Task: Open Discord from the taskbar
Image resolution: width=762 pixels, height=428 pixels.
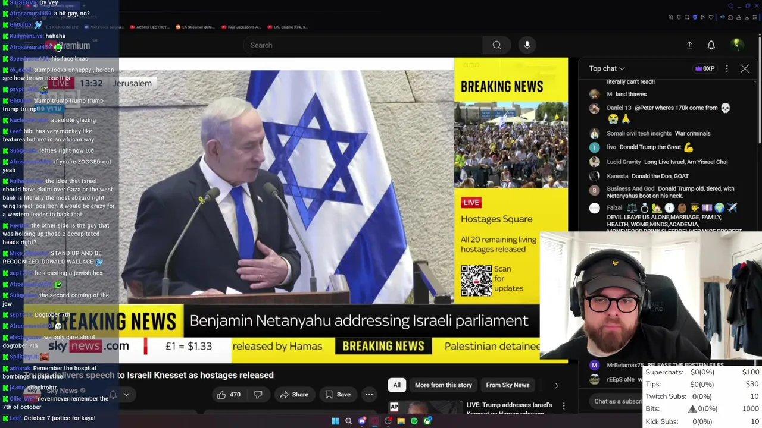Action: tap(362, 421)
